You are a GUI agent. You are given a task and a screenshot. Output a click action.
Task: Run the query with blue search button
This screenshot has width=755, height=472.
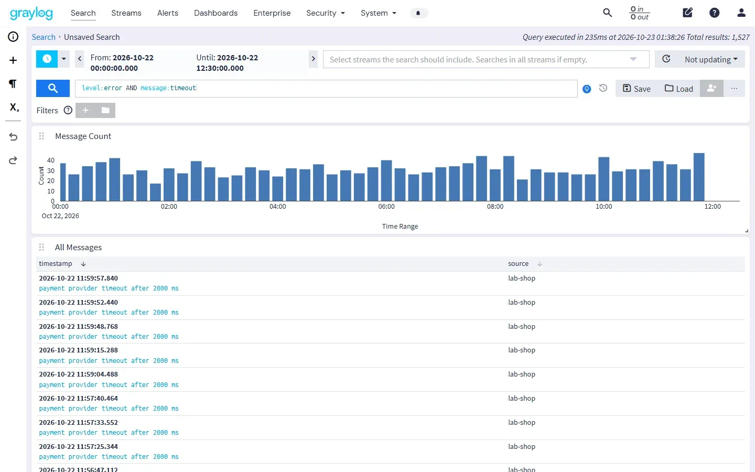click(x=53, y=89)
